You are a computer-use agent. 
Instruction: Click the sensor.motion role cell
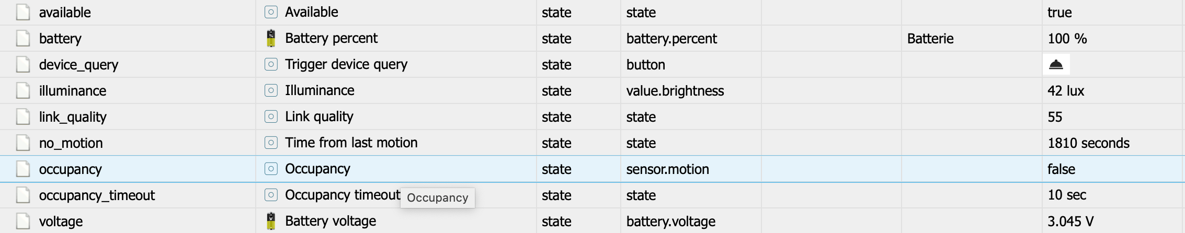667,169
